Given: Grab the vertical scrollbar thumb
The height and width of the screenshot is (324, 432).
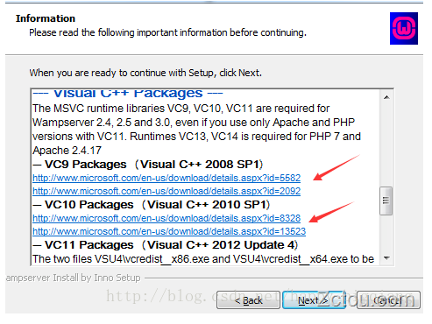Looking at the screenshot, I should click(386, 201).
